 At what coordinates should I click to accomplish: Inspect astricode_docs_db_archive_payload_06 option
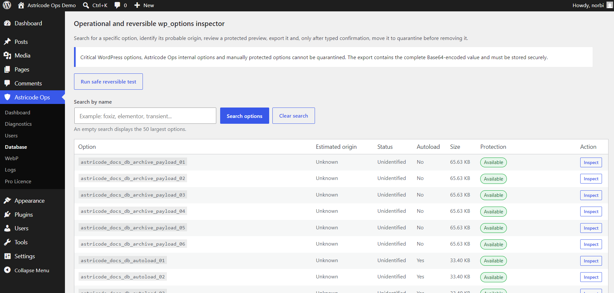click(x=591, y=244)
